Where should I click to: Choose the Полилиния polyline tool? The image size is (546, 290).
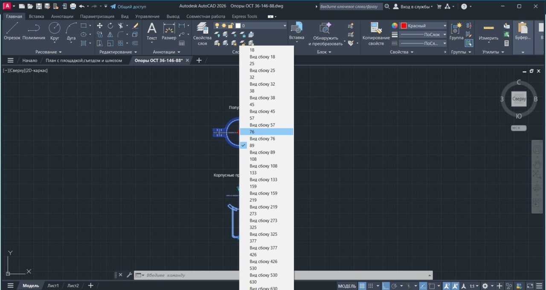pyautogui.click(x=34, y=31)
